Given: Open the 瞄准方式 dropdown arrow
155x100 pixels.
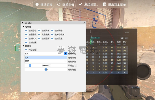Looking at the screenshot, I should [66, 54].
